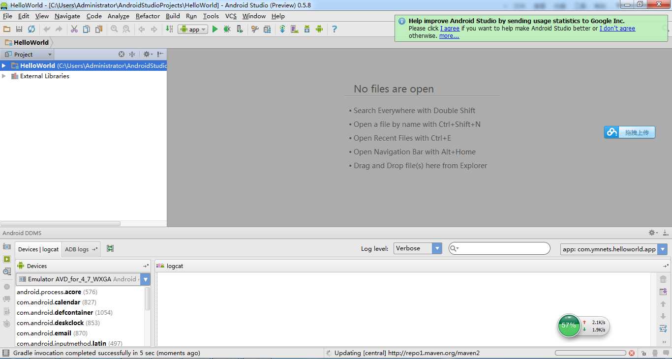Open the SDK Manager icon

[x=307, y=30]
